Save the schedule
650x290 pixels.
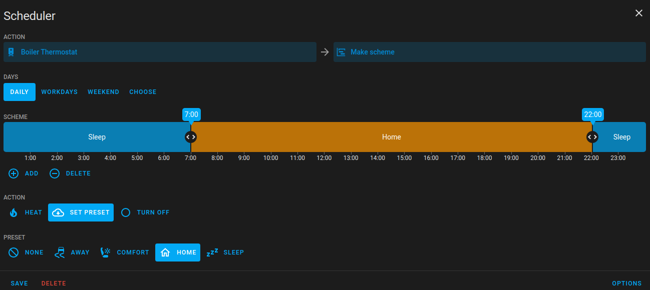(x=20, y=283)
